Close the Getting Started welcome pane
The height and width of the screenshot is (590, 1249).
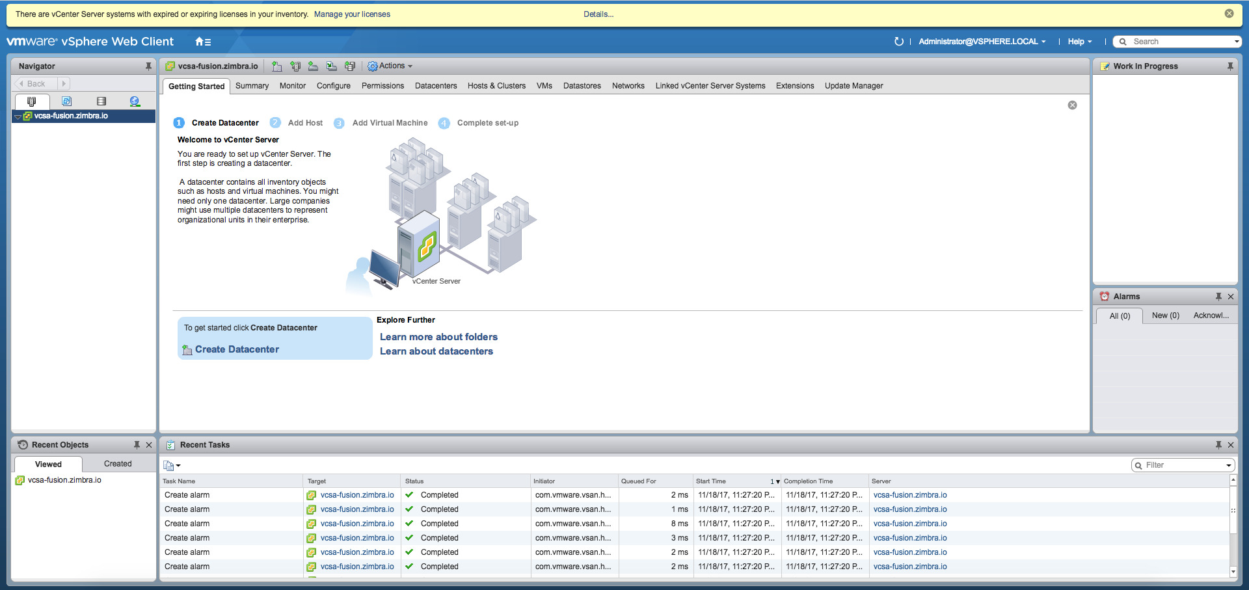pos(1073,105)
